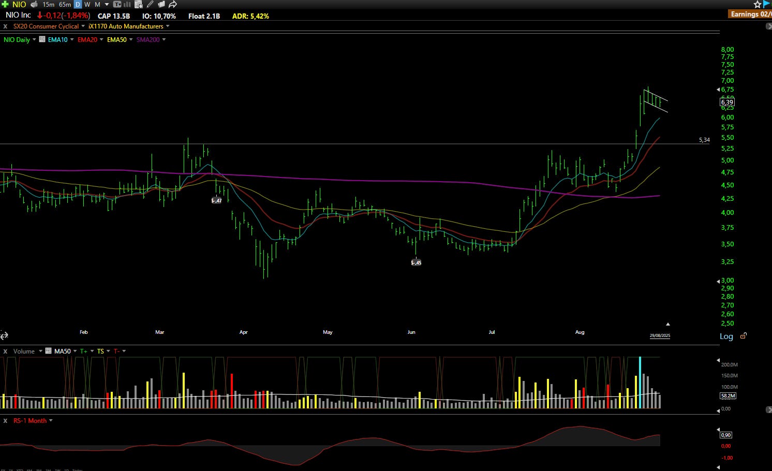This screenshot has width=772, height=471.
Task: Open the data sheet grid-plus icon
Action: pos(139,4)
